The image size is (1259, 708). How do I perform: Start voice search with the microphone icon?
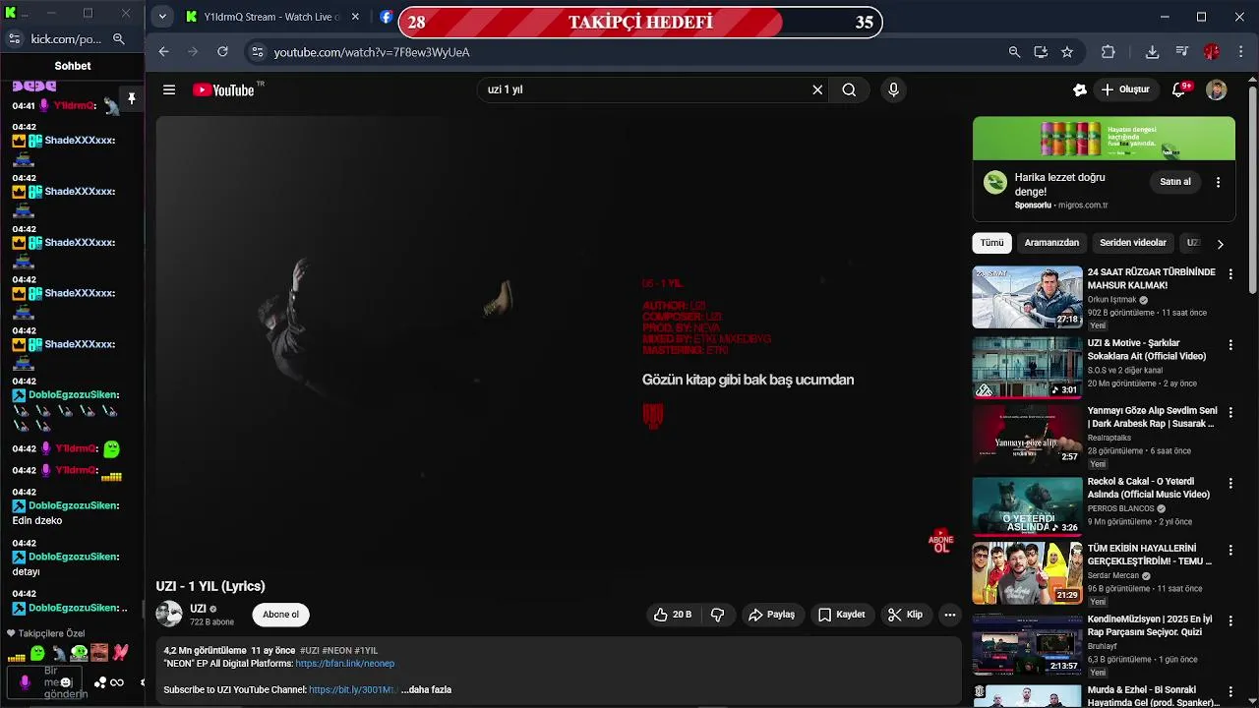893,89
